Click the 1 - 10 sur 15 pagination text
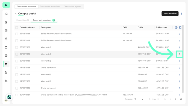The image size is (188, 106). (x=154, y=99)
